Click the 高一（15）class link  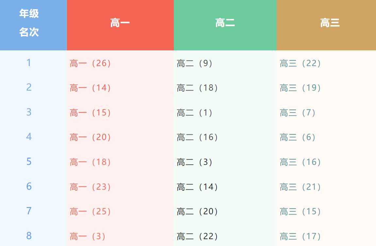[90, 113]
